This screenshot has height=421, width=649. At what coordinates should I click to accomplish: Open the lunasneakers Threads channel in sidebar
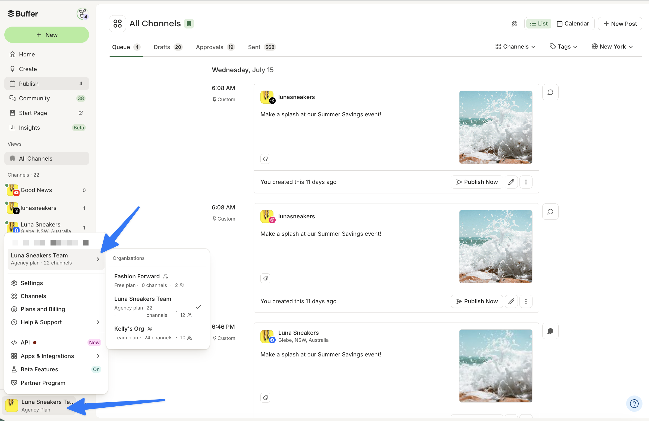coord(46,208)
